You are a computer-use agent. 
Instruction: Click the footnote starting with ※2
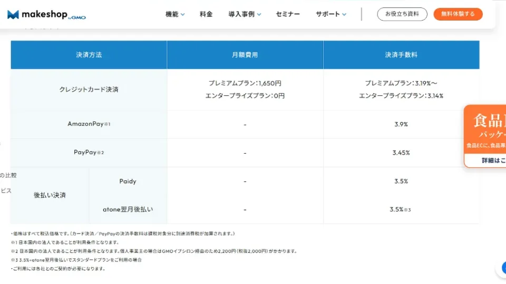tap(154, 251)
